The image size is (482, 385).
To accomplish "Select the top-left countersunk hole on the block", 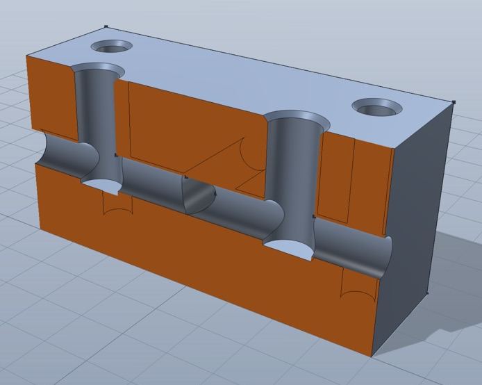I will [112, 47].
